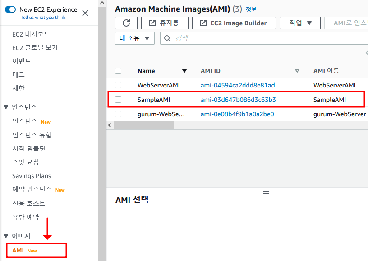This screenshot has width=368, height=261.
Task: Open AMI link ami-0e08b4f9b1a0a2be0
Action: [237, 114]
